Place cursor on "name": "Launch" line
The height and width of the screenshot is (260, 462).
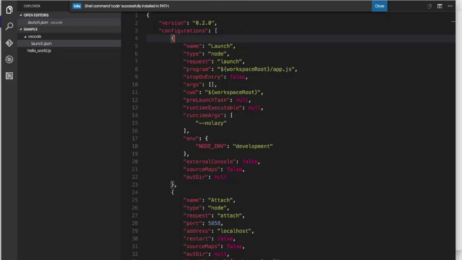tap(209, 46)
